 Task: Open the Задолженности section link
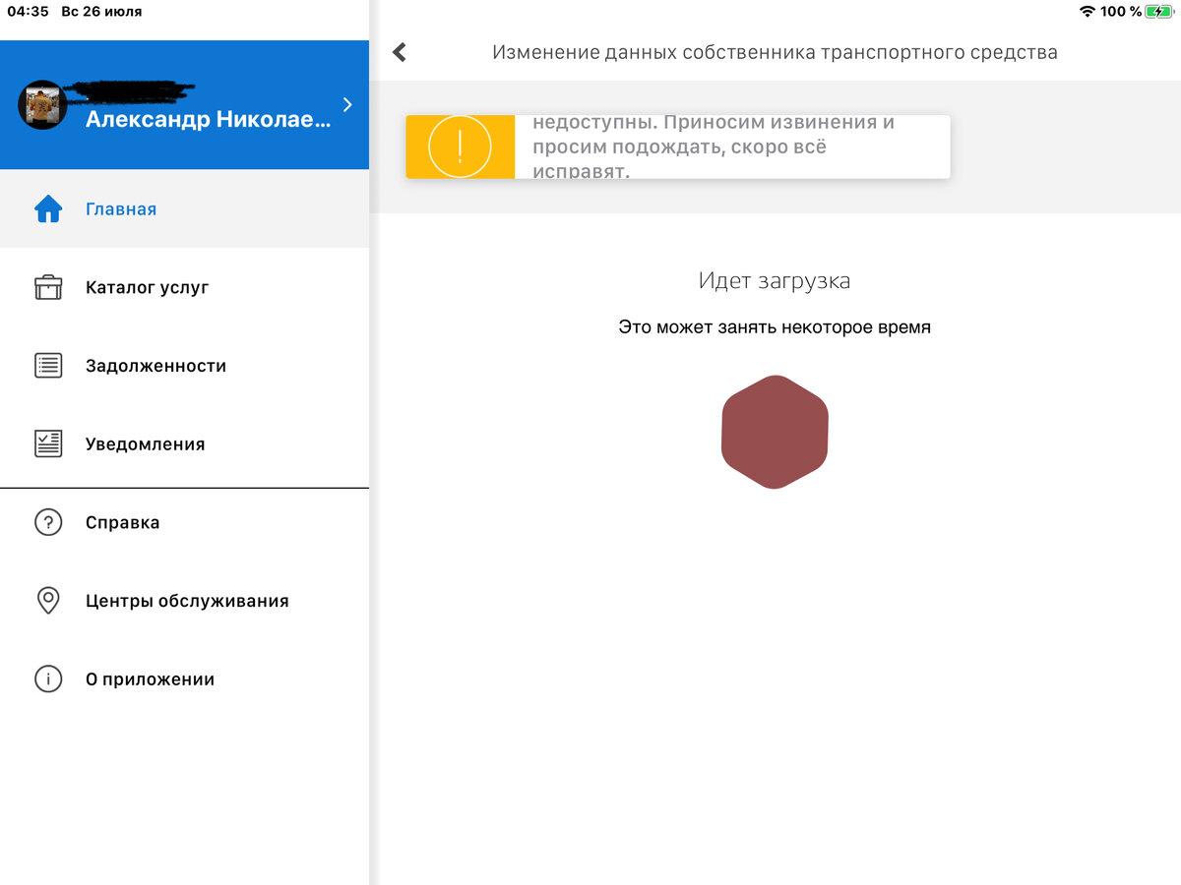pos(155,365)
